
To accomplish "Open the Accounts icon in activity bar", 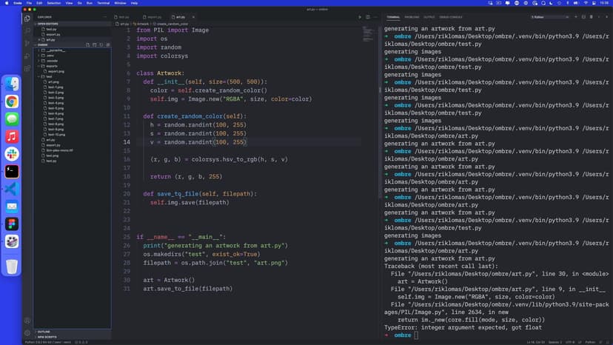I will [27, 320].
